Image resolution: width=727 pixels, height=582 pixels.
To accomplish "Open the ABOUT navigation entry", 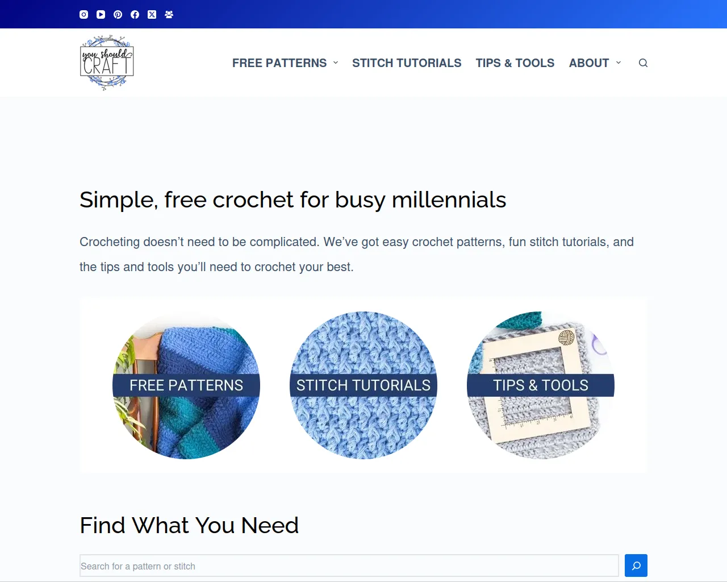I will point(589,63).
